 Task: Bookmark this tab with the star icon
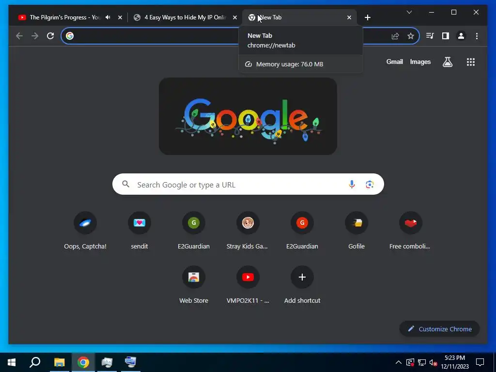[411, 36]
